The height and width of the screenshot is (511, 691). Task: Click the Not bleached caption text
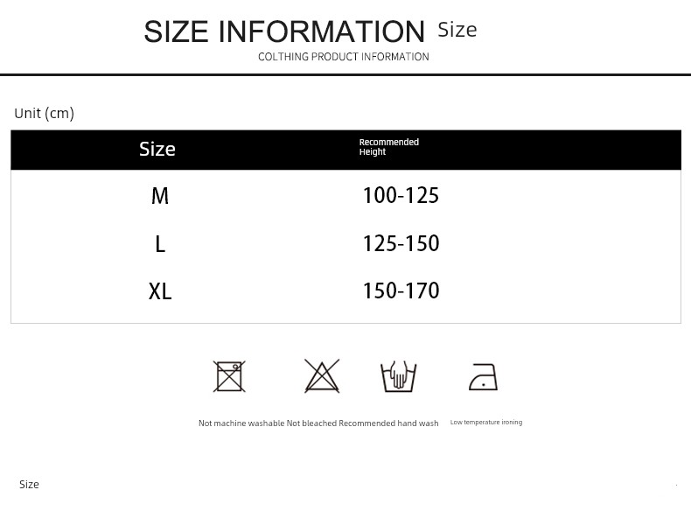[311, 423]
